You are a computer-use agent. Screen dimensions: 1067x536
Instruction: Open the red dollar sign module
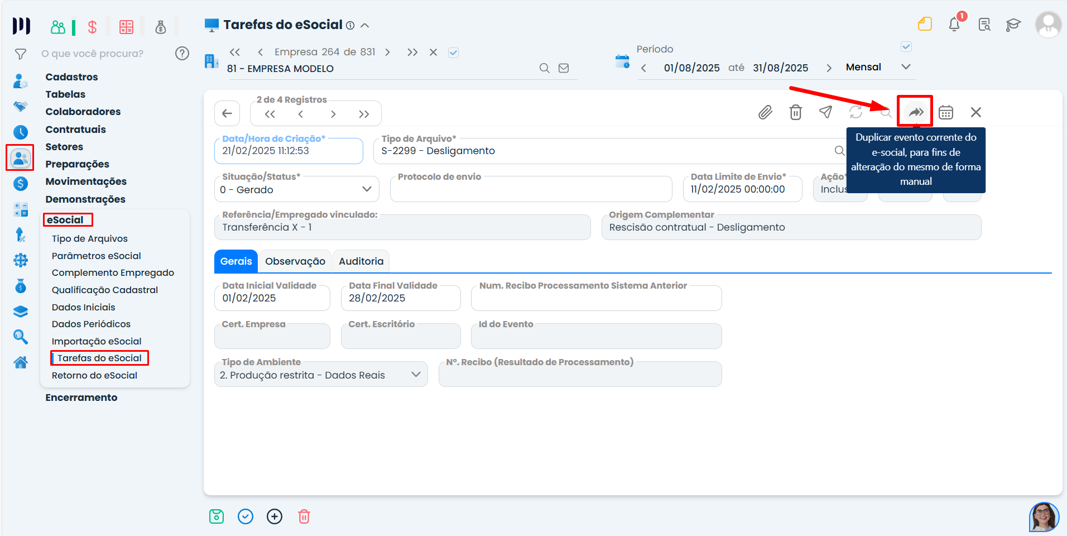[93, 27]
